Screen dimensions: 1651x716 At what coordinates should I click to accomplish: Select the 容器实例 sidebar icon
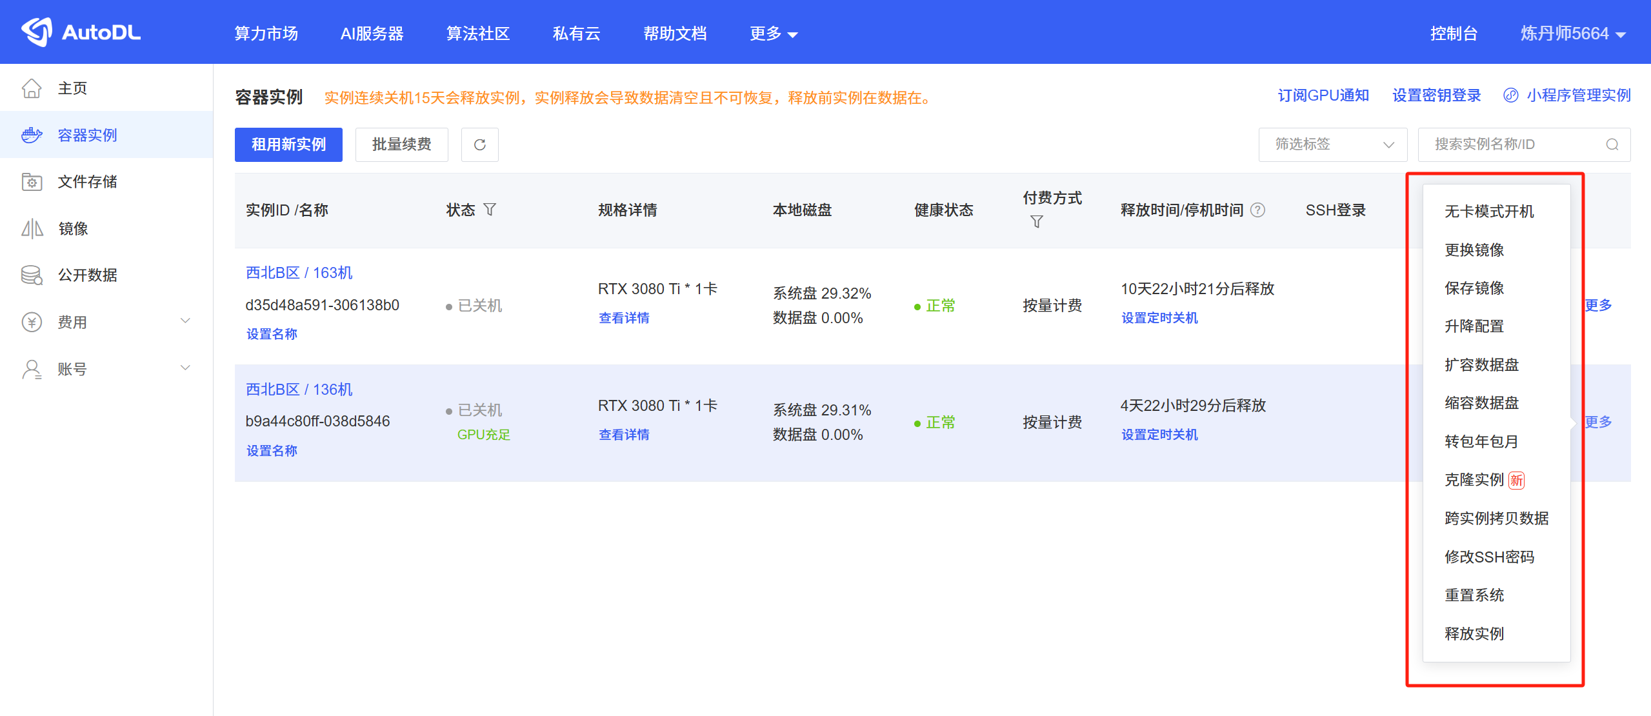32,135
